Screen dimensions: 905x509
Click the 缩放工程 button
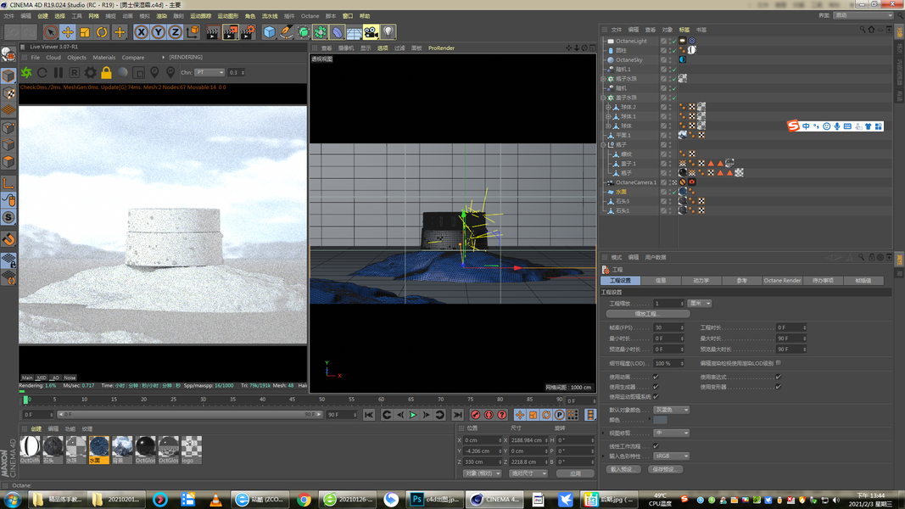[x=648, y=314]
